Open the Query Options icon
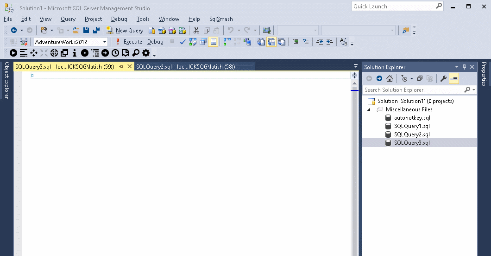491x256 pixels. pyautogui.click(x=203, y=42)
